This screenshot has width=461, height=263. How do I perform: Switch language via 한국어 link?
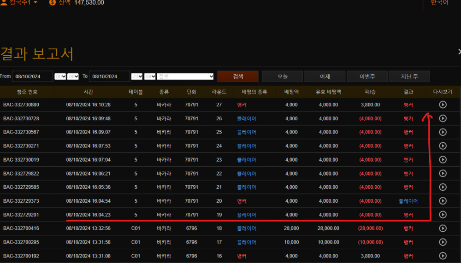point(439,3)
